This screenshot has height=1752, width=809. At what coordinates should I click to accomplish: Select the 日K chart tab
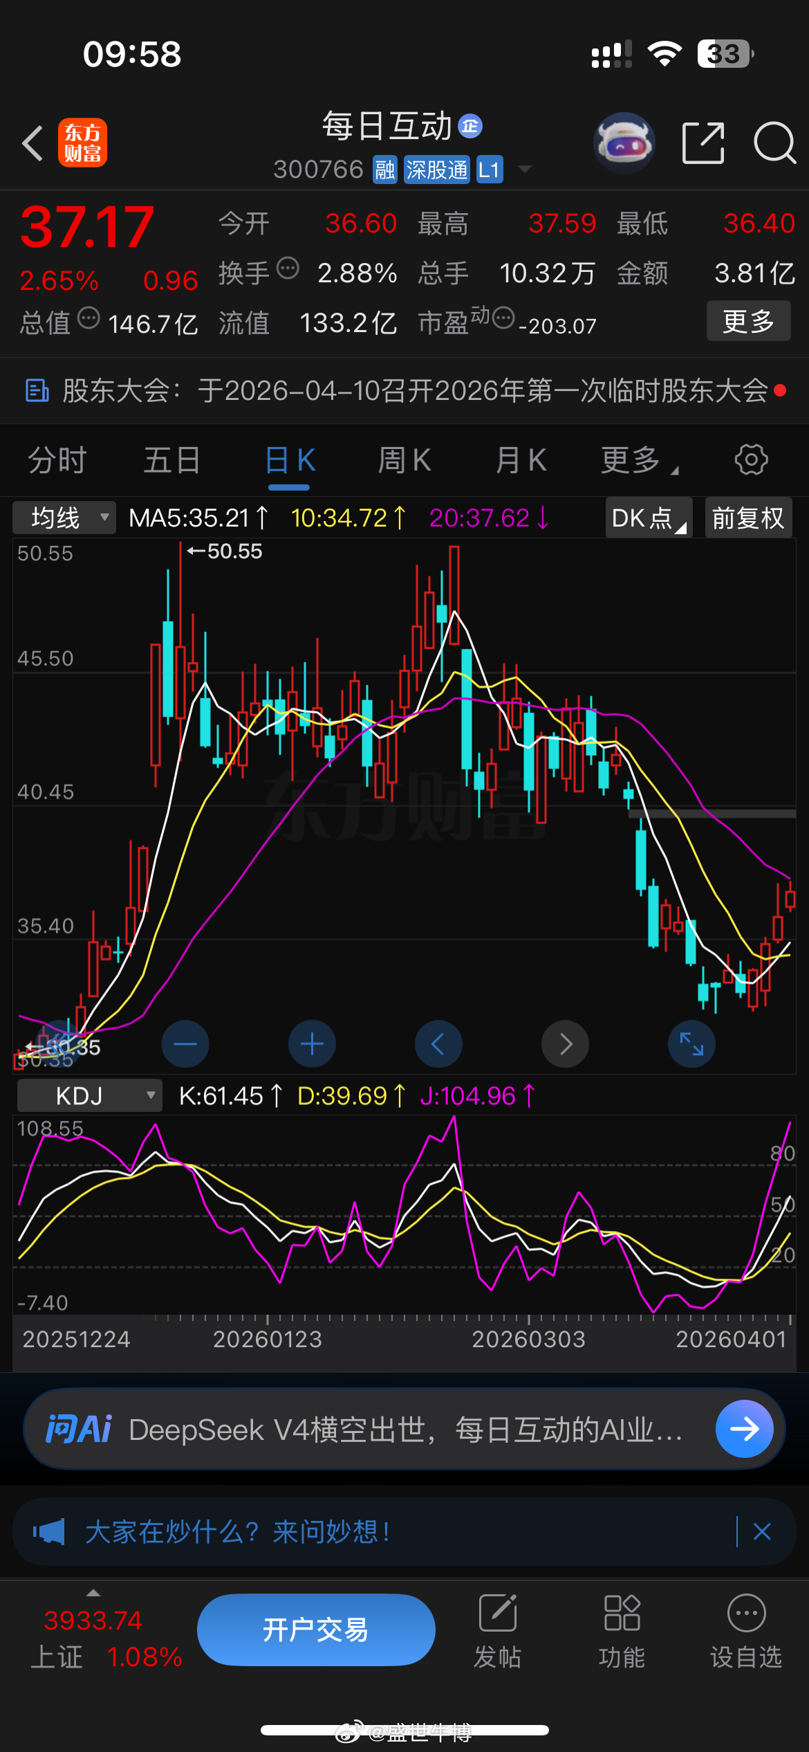coord(290,460)
